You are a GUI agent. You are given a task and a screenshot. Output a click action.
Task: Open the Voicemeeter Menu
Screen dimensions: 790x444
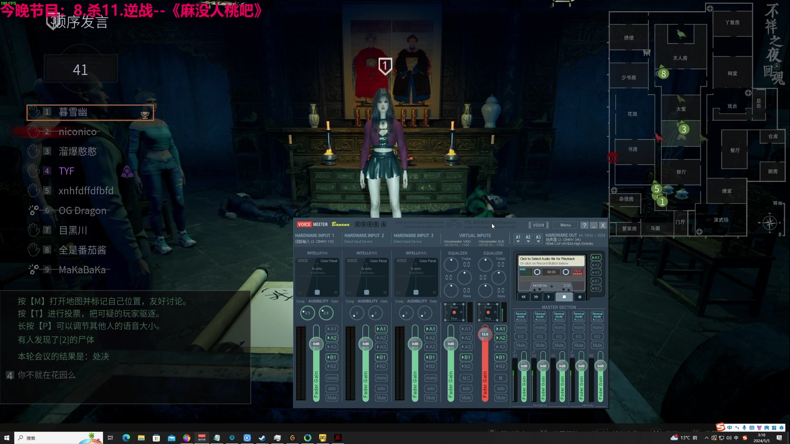[565, 225]
